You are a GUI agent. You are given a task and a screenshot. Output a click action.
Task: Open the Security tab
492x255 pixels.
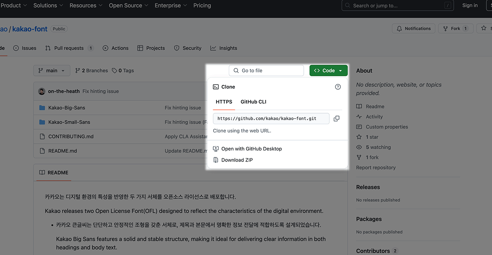tap(188, 48)
